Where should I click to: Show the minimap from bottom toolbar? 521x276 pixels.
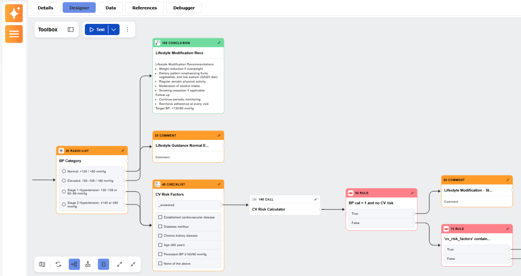[x=42, y=264]
